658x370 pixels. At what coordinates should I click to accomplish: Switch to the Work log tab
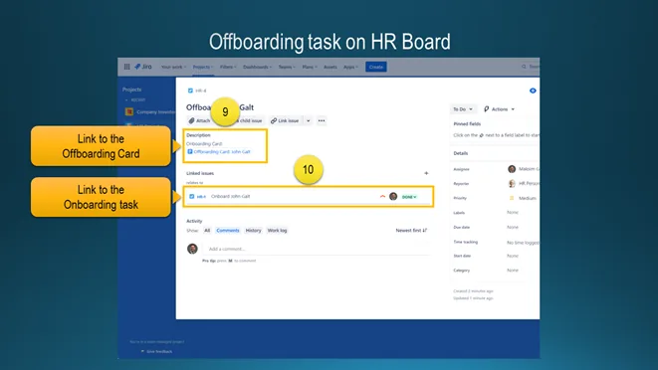click(277, 231)
